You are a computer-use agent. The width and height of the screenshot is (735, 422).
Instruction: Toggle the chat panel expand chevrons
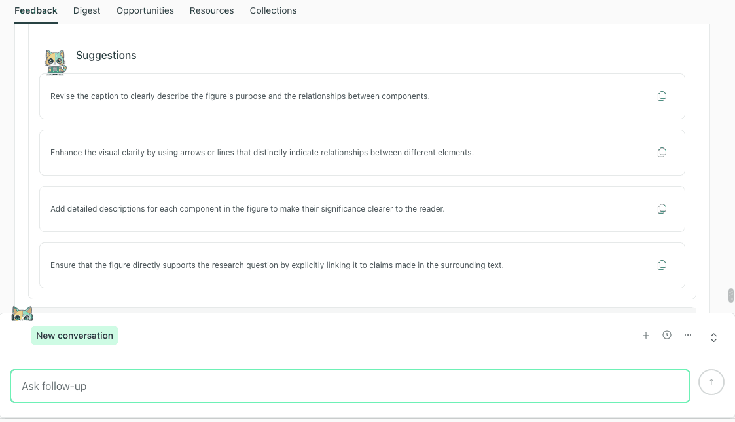pyautogui.click(x=713, y=337)
